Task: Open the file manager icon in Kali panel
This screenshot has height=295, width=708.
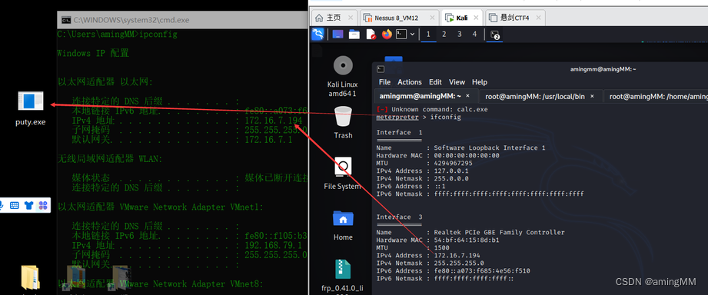Action: point(354,35)
